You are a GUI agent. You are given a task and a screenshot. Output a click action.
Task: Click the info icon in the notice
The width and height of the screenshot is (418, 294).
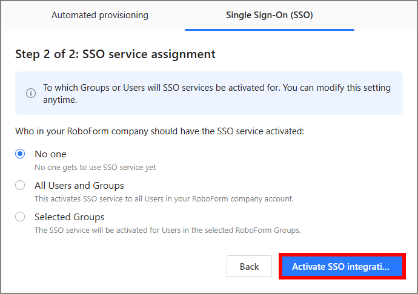tap(31, 93)
